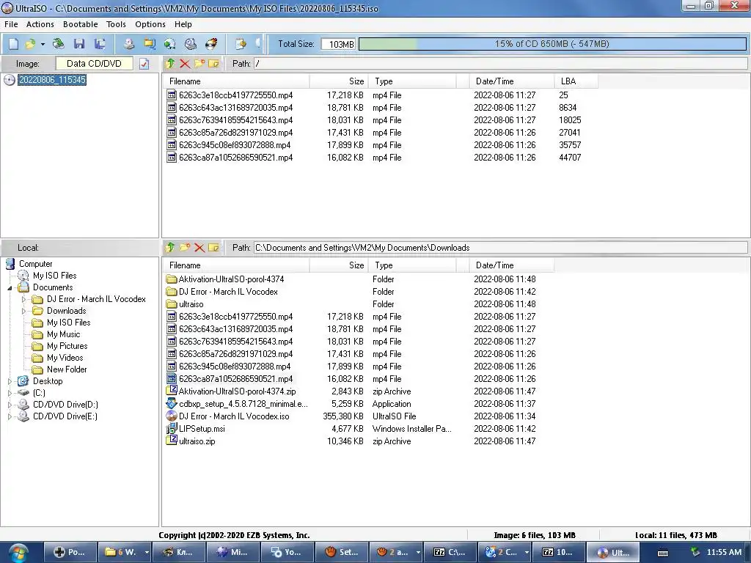Select the ultraiso folder in local list
Image resolution: width=751 pixels, height=563 pixels.
[x=191, y=304]
